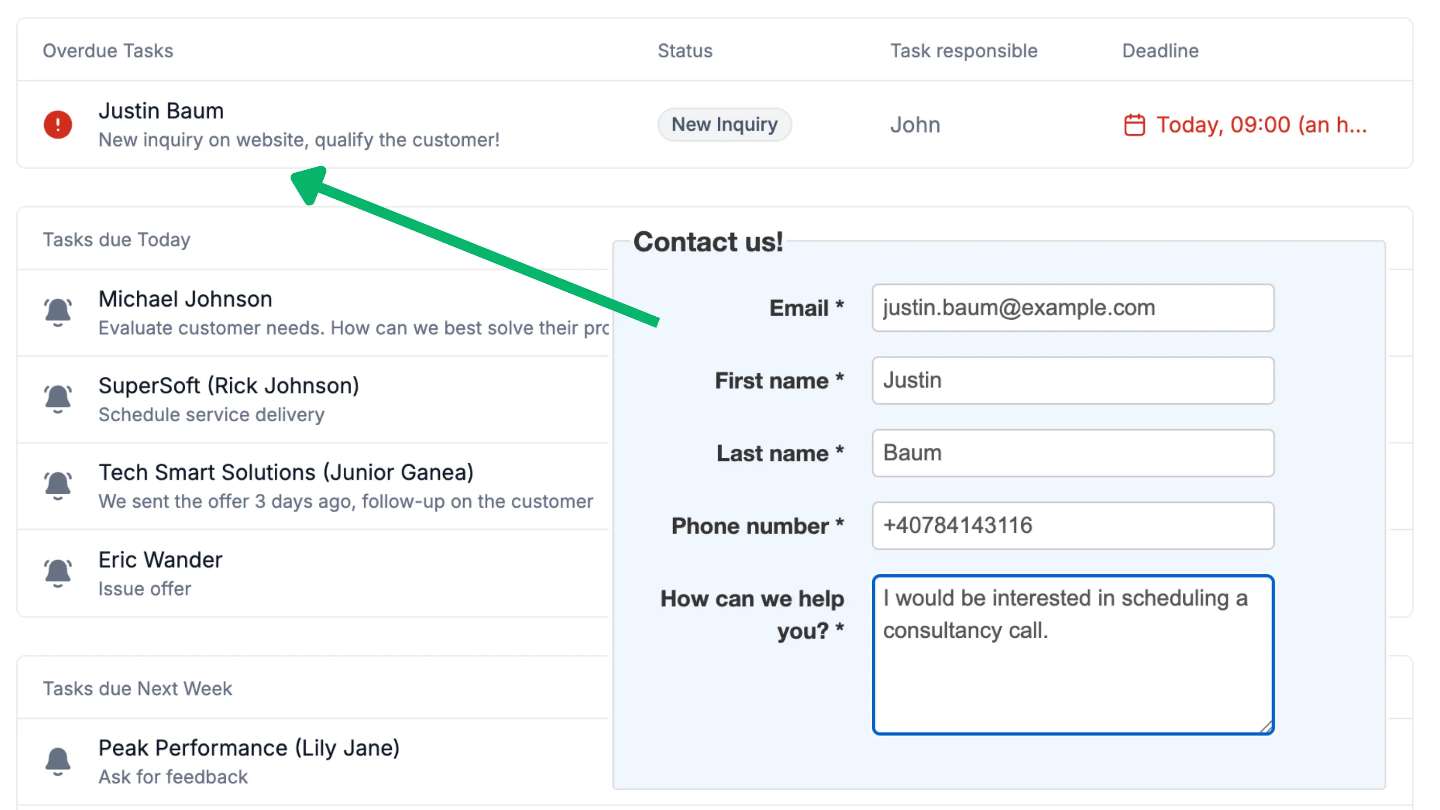Open SuperSoft (Rick Johnson) task
The width and height of the screenshot is (1440, 810).
228,386
